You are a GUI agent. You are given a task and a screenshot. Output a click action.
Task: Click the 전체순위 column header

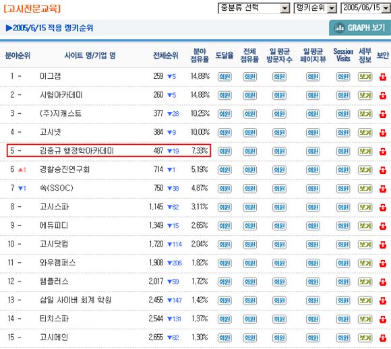point(166,55)
